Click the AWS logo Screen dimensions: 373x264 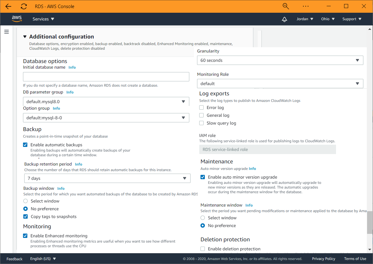pyautogui.click(x=17, y=19)
